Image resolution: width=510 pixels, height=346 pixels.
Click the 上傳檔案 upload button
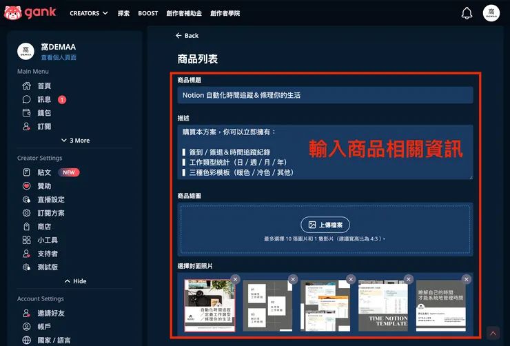pos(325,225)
